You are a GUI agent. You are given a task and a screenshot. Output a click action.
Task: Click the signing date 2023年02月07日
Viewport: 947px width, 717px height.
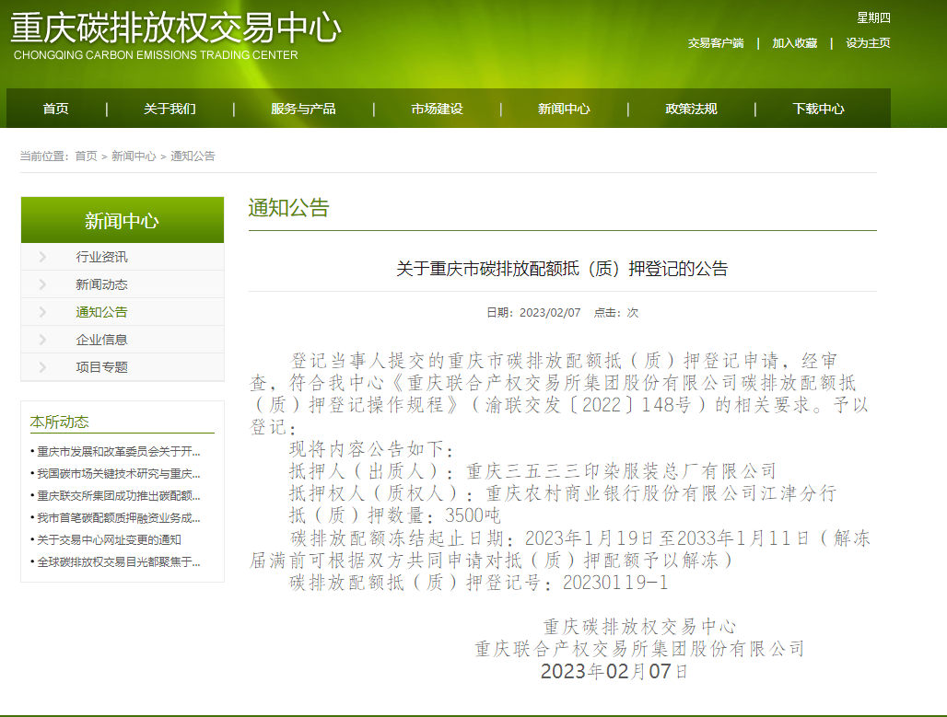pyautogui.click(x=614, y=671)
